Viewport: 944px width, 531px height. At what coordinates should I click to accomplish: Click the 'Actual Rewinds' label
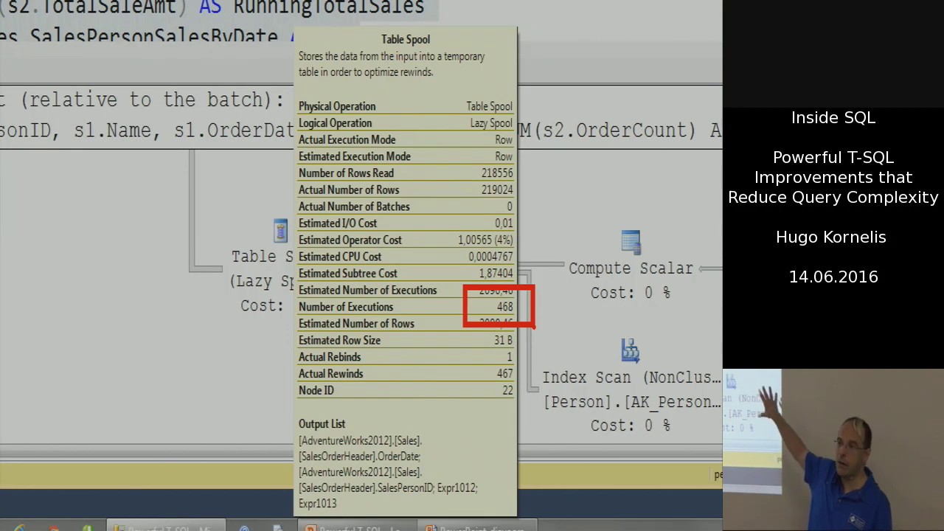(x=330, y=374)
